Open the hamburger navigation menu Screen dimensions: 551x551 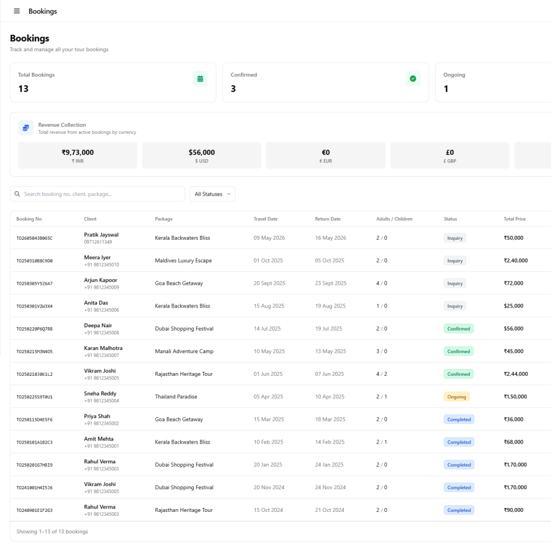tap(17, 11)
